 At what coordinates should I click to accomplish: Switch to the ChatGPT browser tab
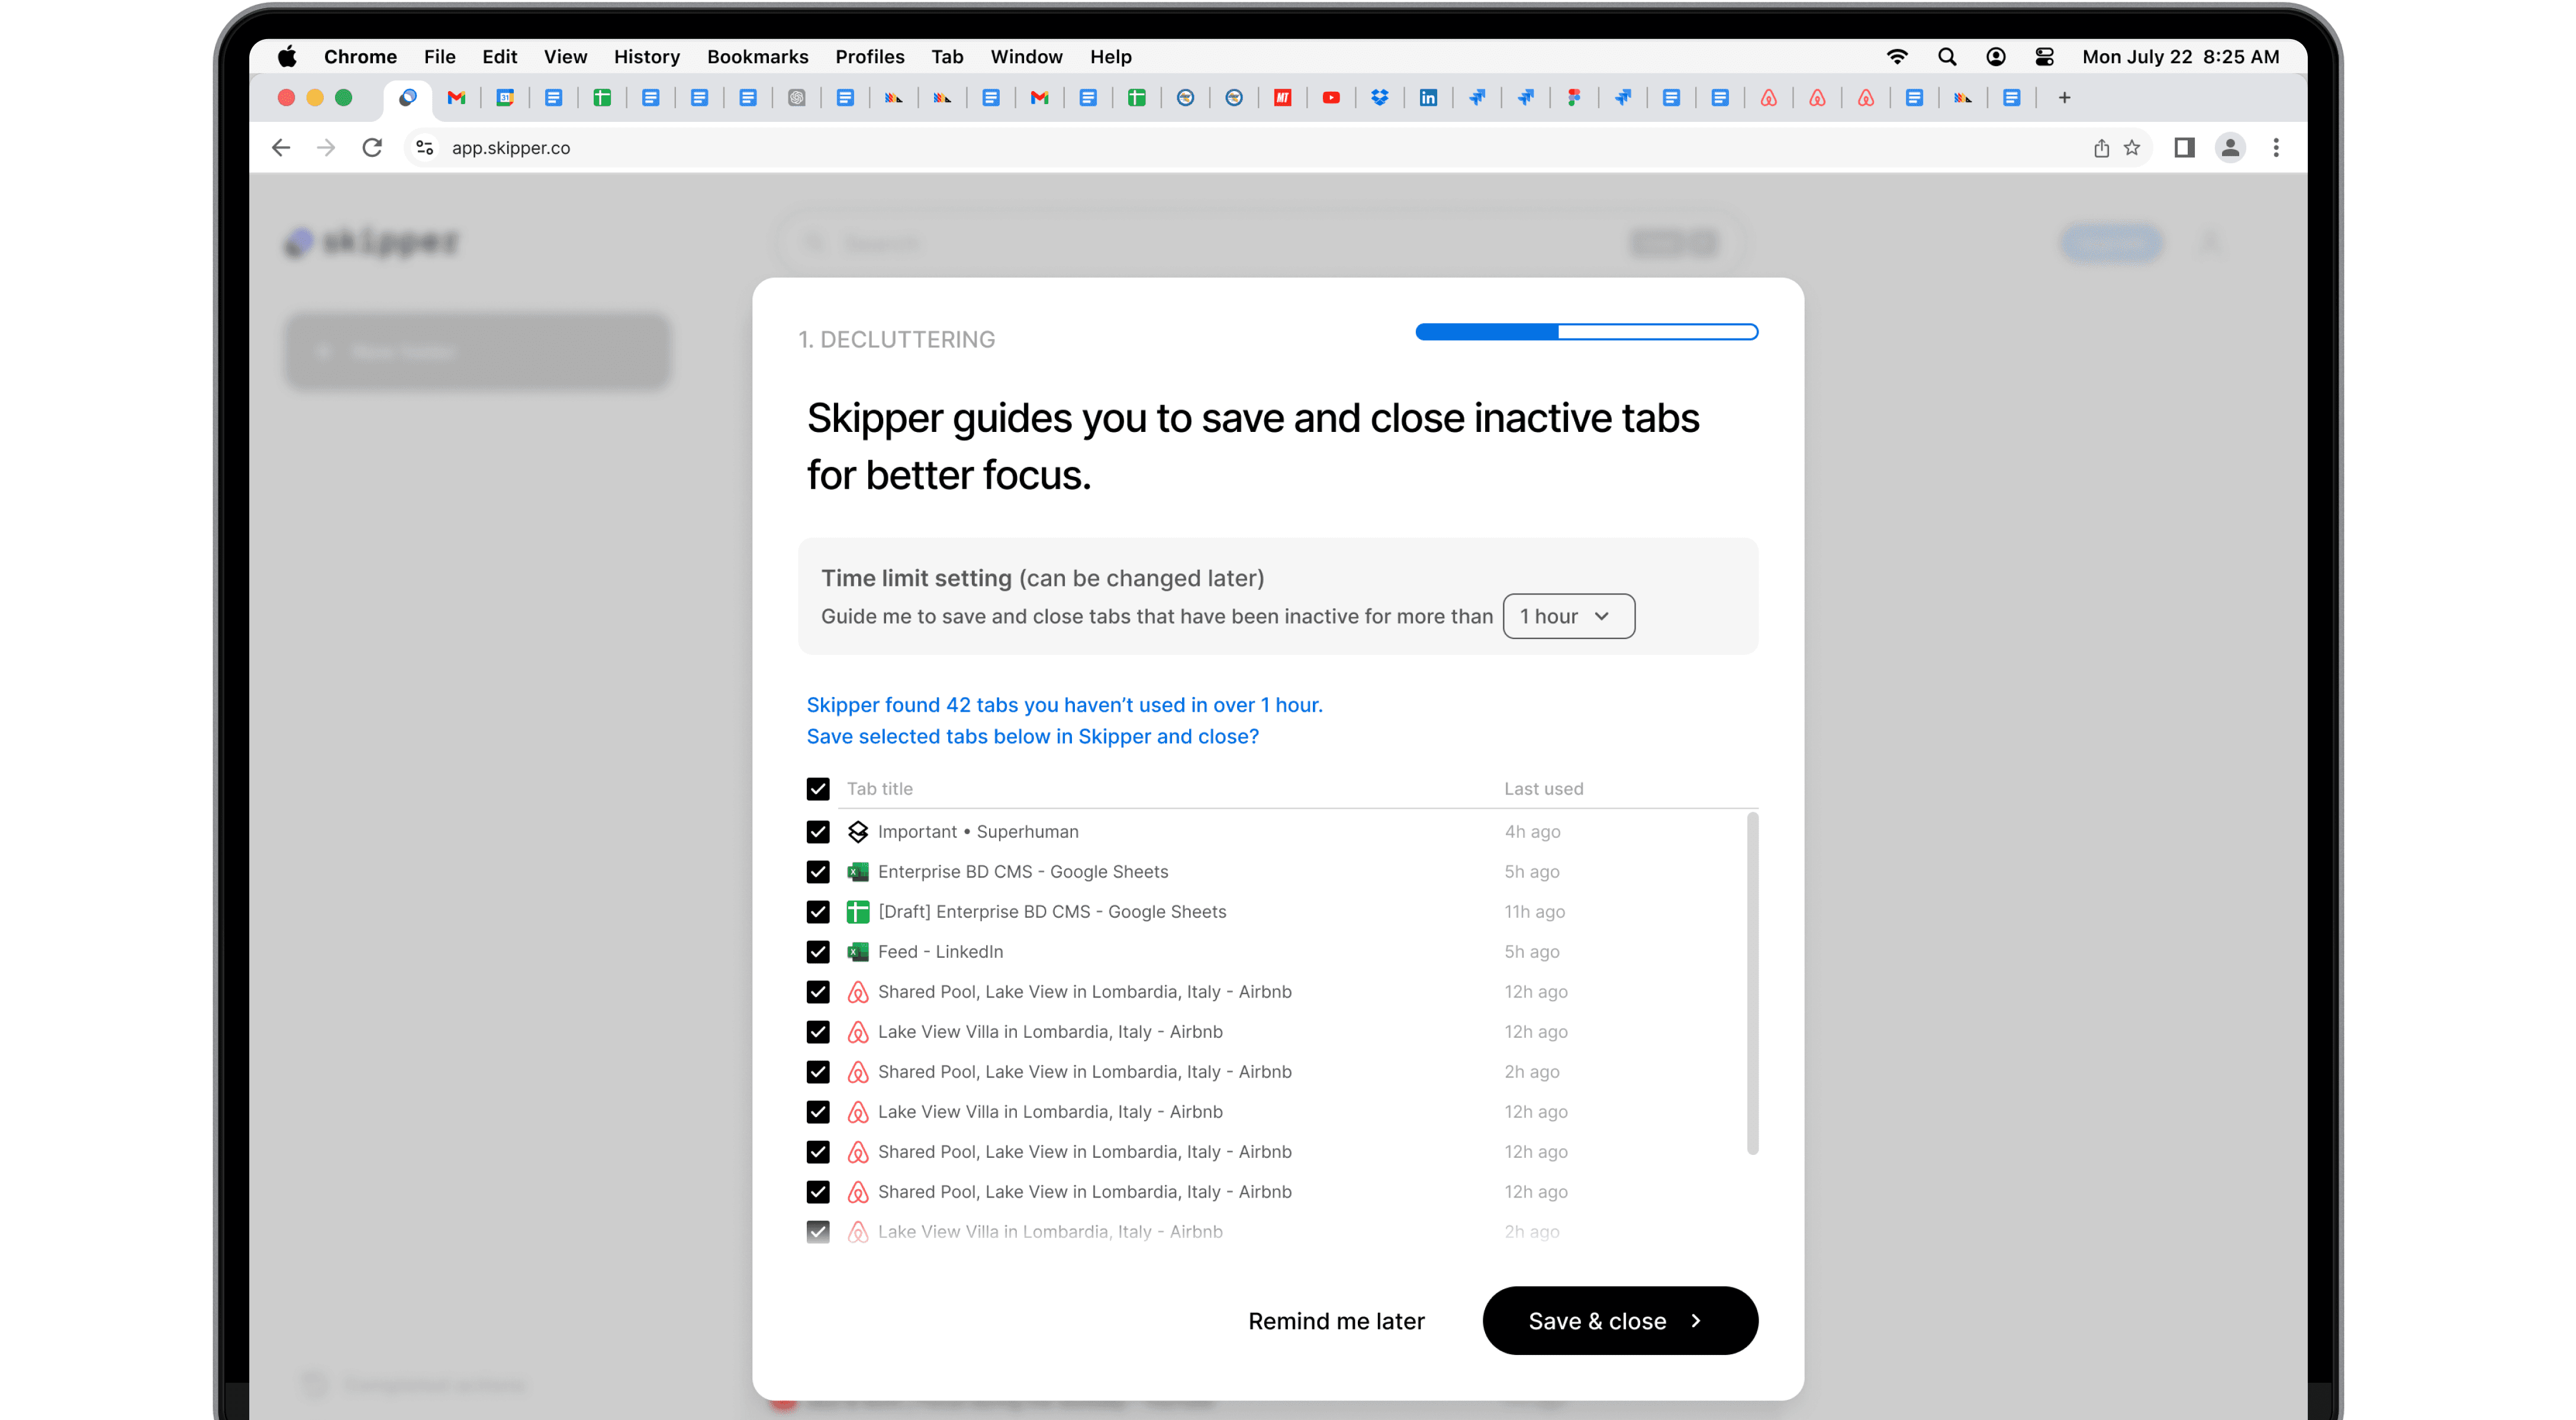(797, 98)
